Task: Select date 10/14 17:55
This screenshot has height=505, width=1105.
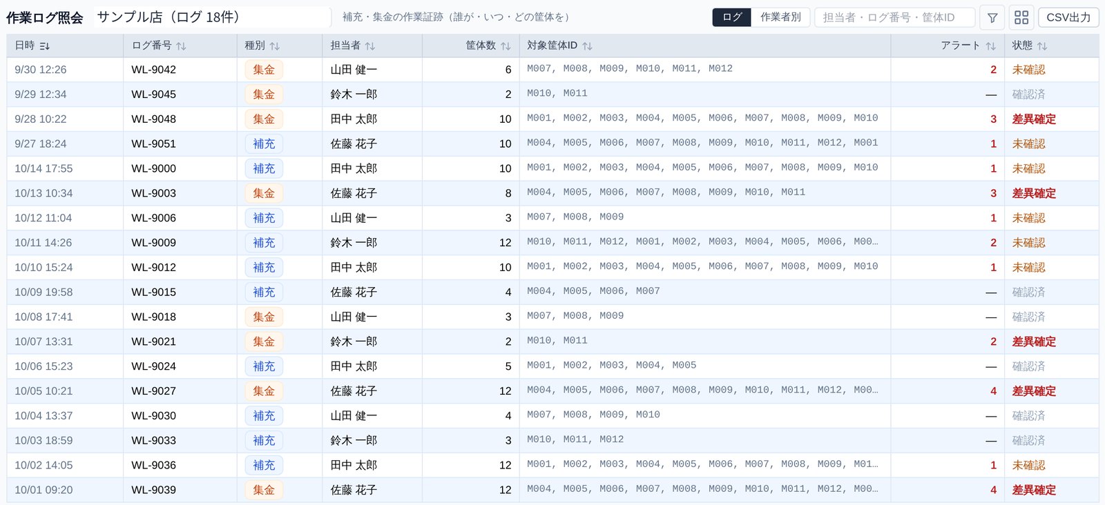Action: point(44,168)
